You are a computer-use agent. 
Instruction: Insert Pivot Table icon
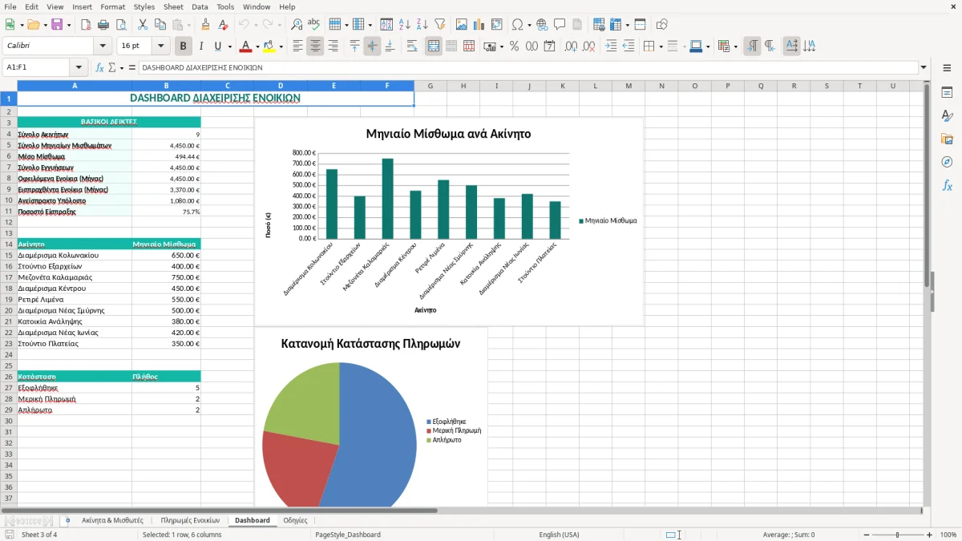coord(497,25)
